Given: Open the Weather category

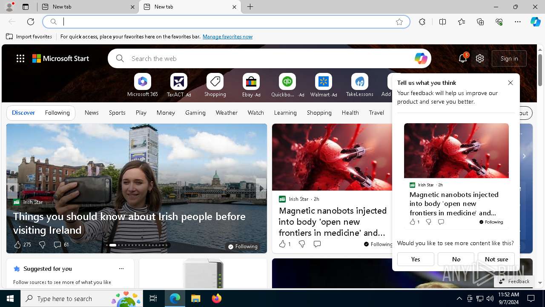Looking at the screenshot, I should point(227,113).
